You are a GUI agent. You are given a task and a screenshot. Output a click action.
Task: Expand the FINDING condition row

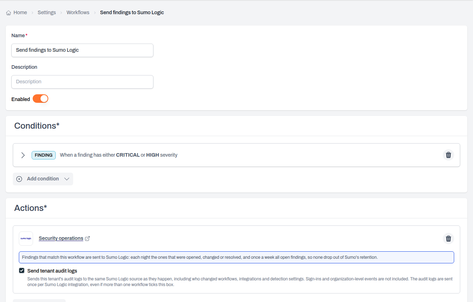click(23, 155)
